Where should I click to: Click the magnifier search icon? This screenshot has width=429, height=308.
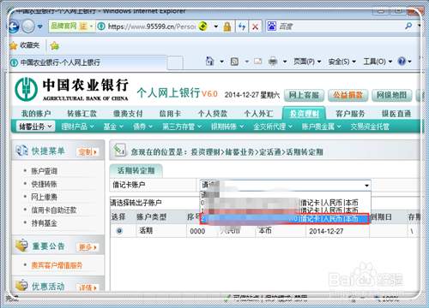tap(408, 27)
